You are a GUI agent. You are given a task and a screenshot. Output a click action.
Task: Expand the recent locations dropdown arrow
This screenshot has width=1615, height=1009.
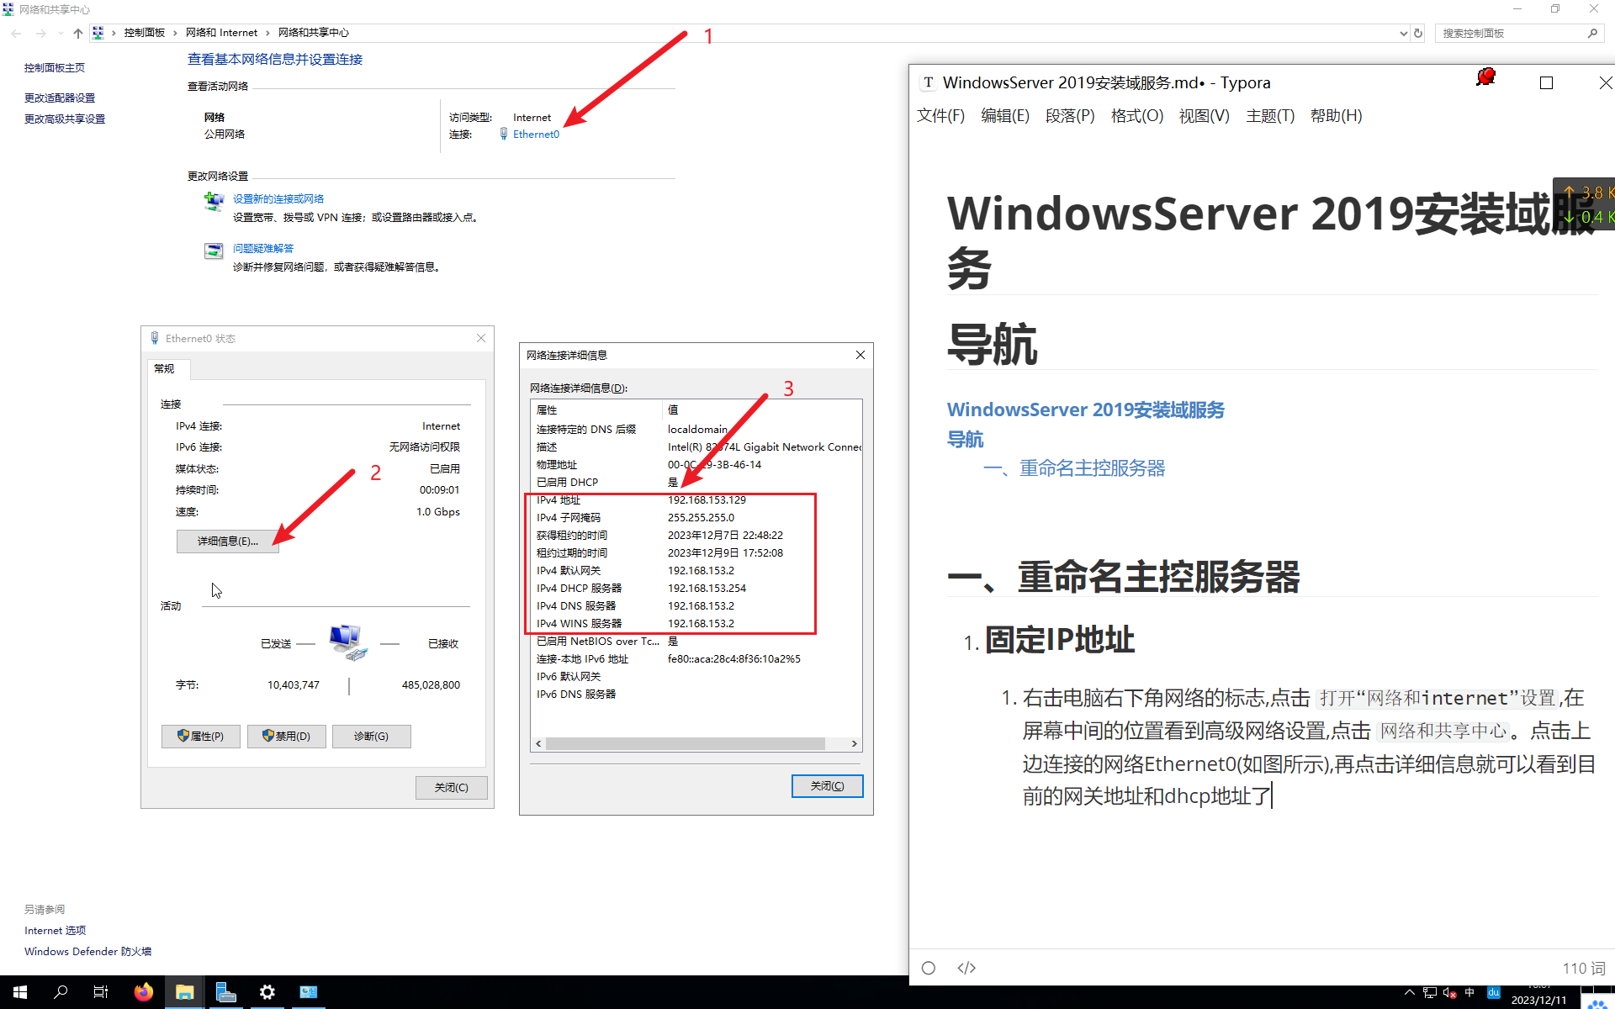61,34
